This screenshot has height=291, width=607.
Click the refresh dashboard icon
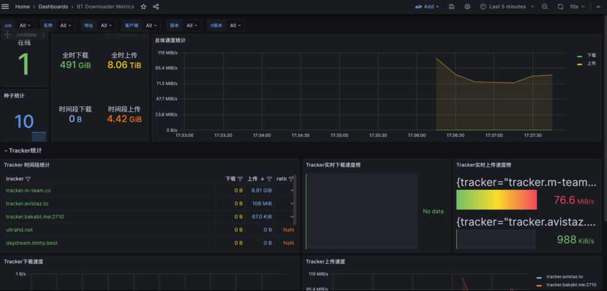click(x=560, y=7)
